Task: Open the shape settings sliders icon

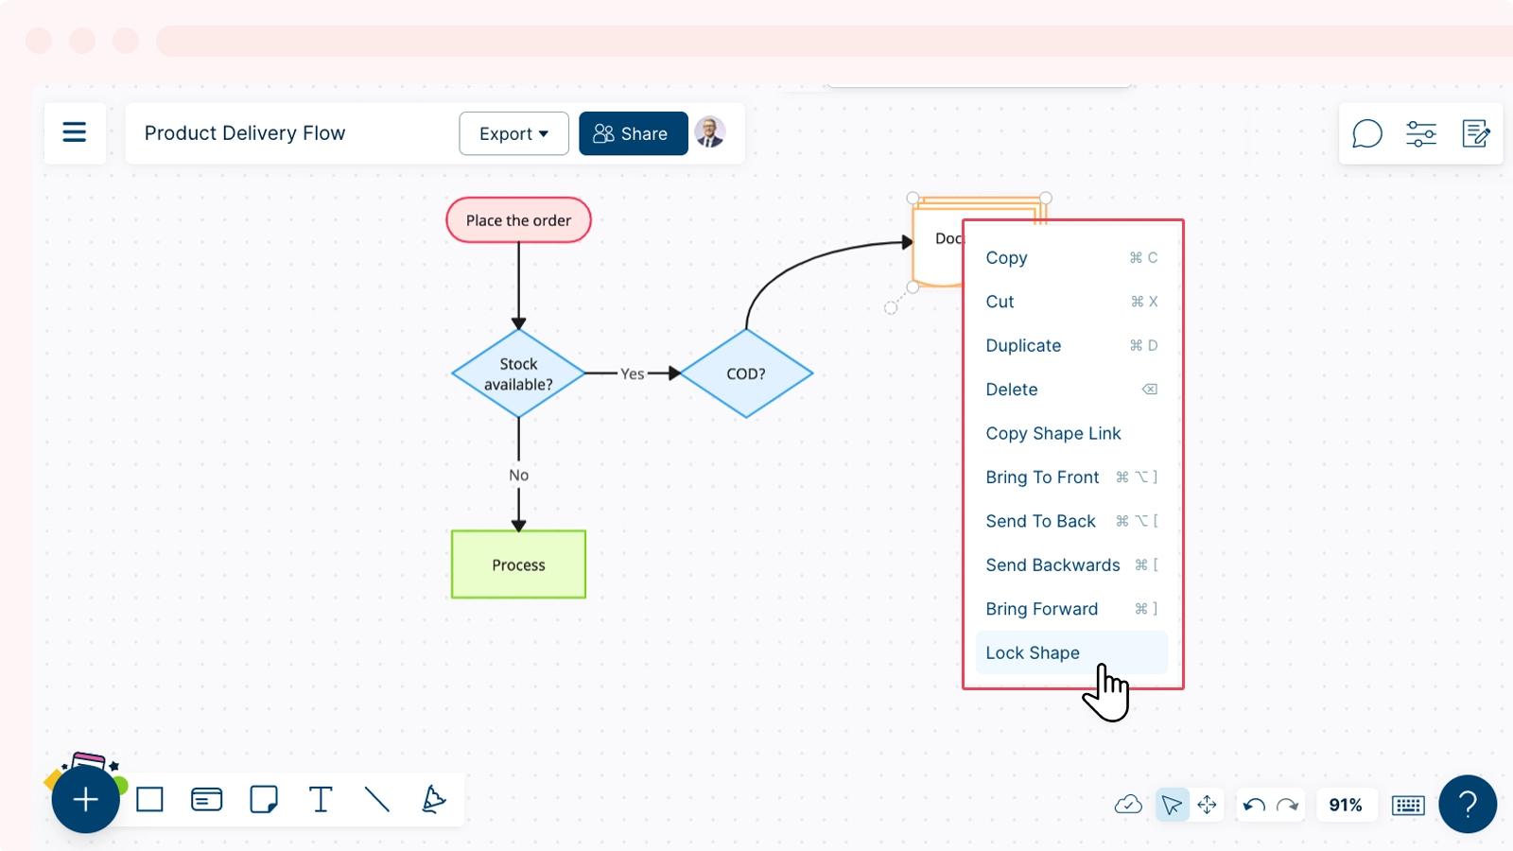Action: 1420,133
